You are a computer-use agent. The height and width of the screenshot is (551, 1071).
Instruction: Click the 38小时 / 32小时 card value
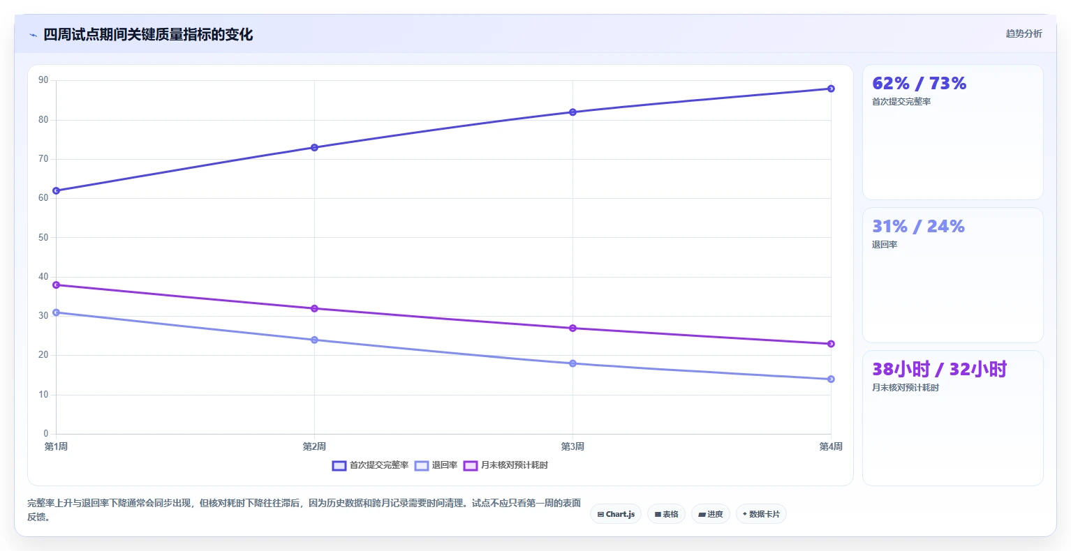point(939,369)
